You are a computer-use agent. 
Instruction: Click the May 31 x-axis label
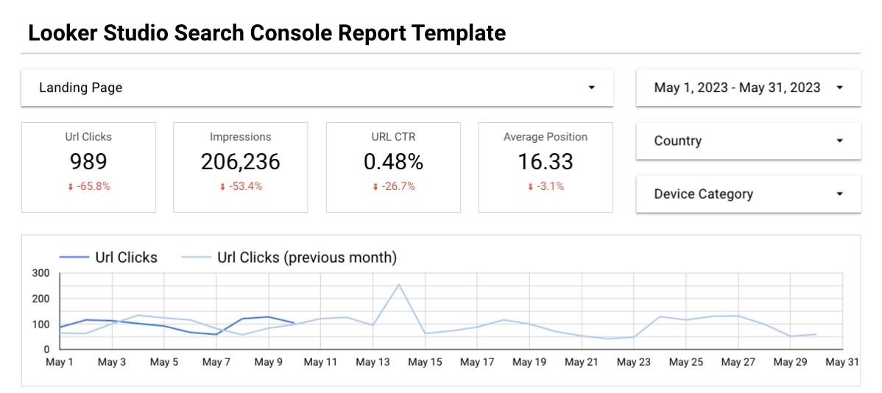[842, 363]
